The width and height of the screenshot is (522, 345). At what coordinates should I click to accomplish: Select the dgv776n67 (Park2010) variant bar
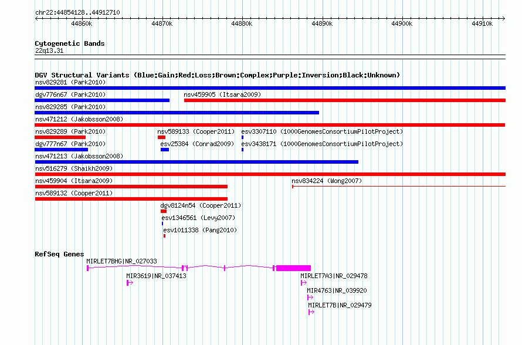click(102, 100)
